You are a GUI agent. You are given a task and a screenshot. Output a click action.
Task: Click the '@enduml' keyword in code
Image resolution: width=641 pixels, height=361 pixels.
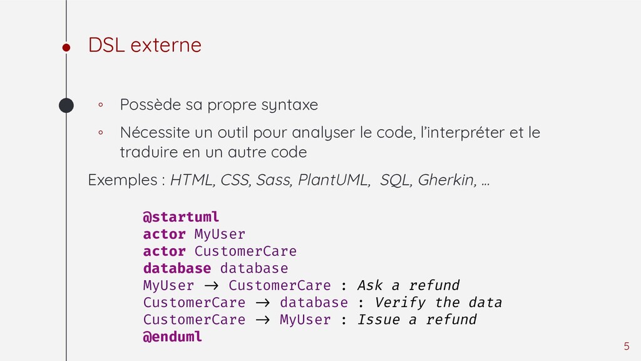[172, 337]
